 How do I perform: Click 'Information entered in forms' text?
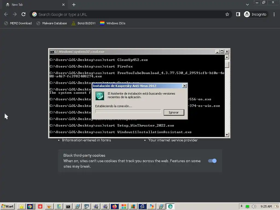point(87,140)
